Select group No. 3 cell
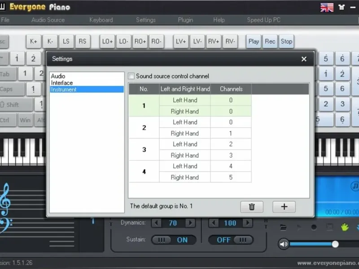Screen dimensions: 359x269 (144, 150)
